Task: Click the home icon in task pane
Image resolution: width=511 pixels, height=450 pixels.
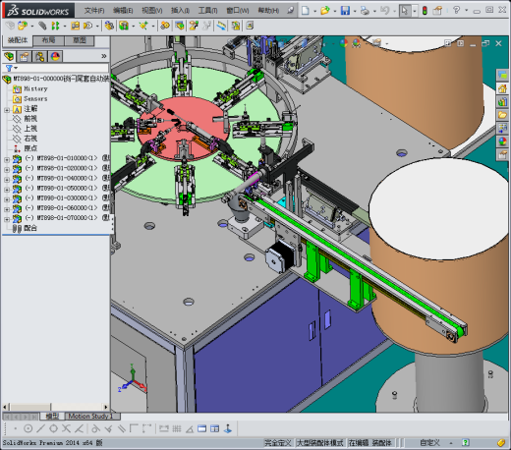Action: coord(502,88)
